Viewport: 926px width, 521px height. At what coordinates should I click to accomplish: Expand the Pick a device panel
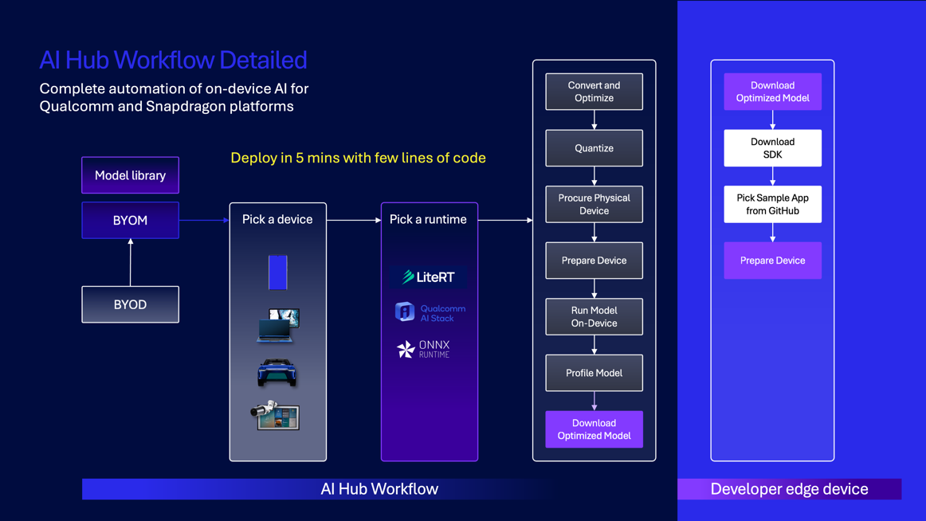(x=277, y=219)
